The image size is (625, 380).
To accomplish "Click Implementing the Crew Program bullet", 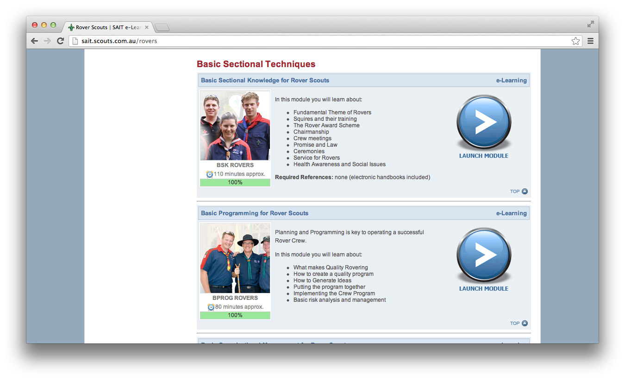I will click(334, 293).
